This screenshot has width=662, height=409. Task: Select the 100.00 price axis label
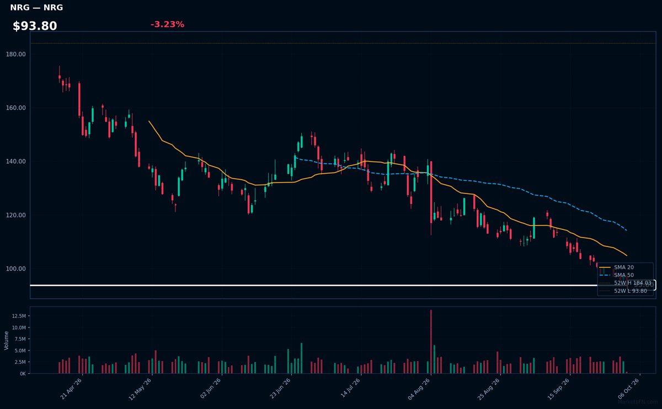point(17,268)
